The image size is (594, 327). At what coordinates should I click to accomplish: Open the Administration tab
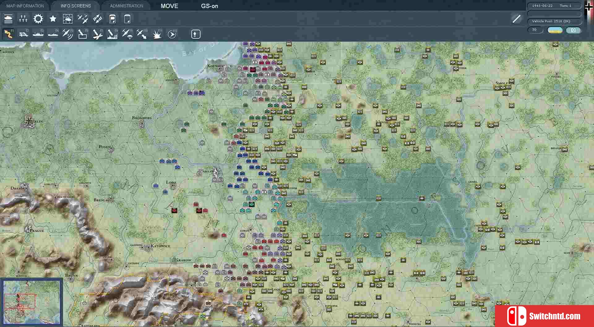127,6
